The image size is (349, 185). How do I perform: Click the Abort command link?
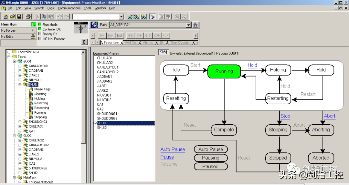coord(330,116)
